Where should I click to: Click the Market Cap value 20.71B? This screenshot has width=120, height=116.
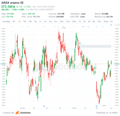pos(110,17)
